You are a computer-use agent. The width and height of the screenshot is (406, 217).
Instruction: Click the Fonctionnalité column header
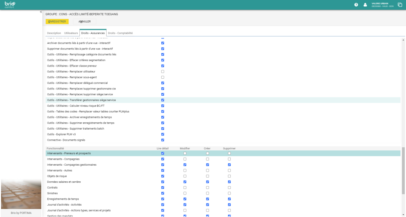click(55, 148)
